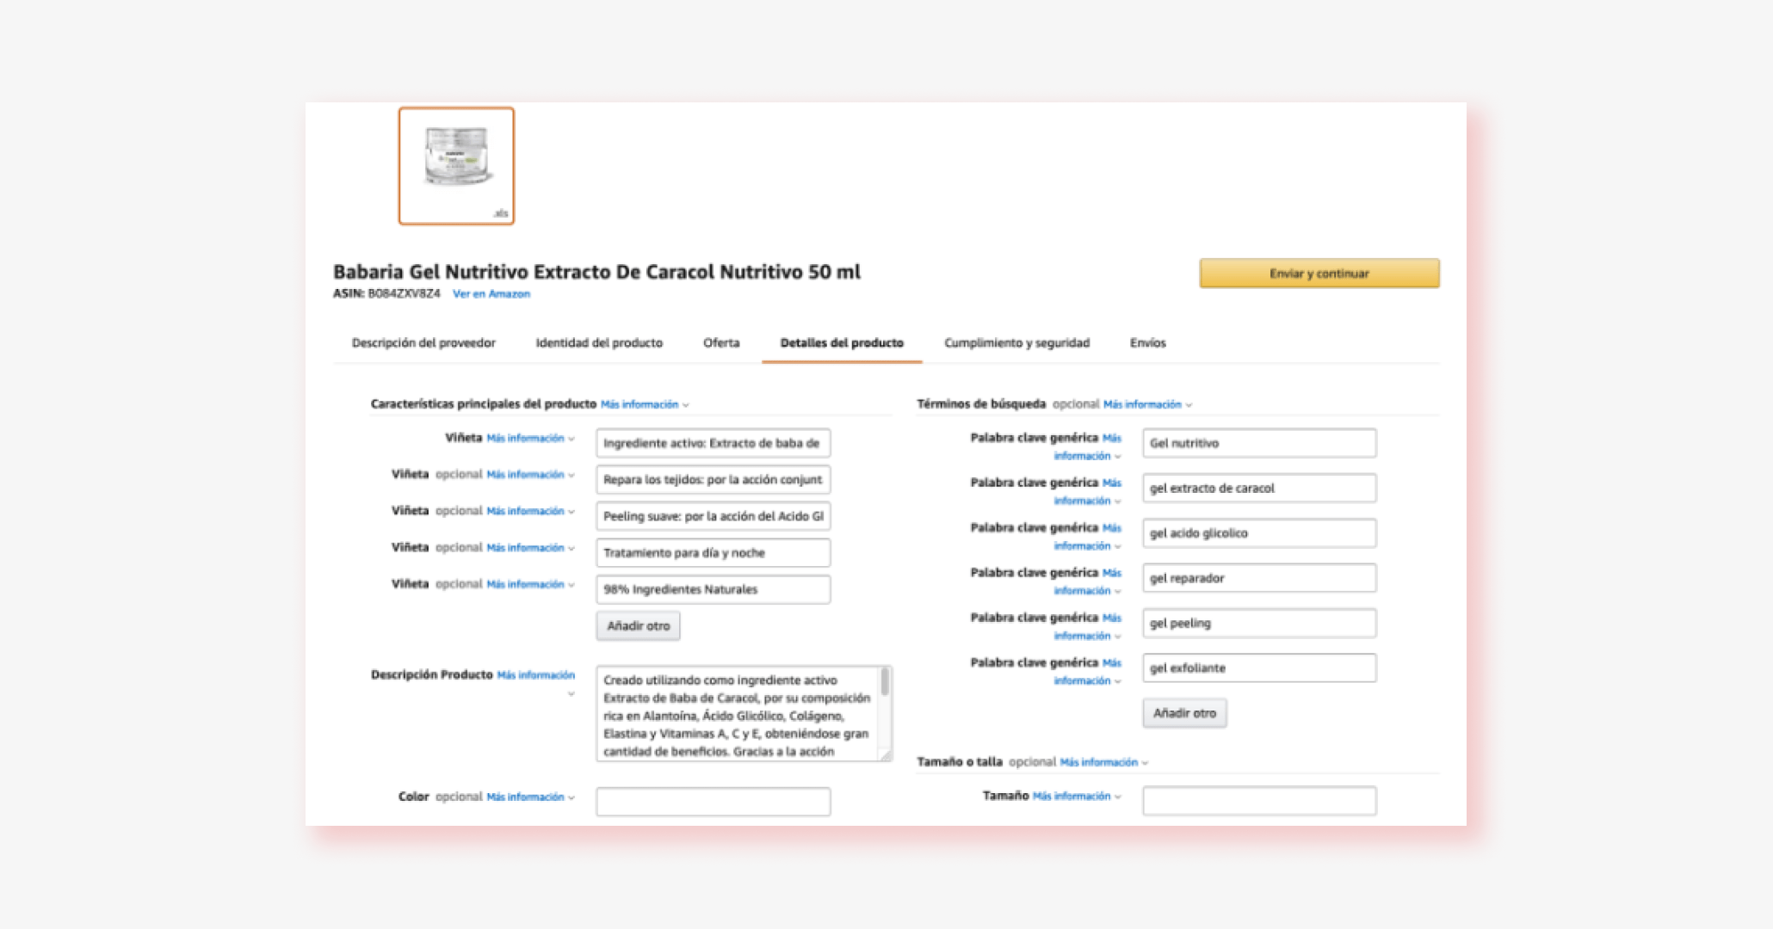
Task: Switch to the Oferta tab
Action: pyautogui.click(x=721, y=342)
